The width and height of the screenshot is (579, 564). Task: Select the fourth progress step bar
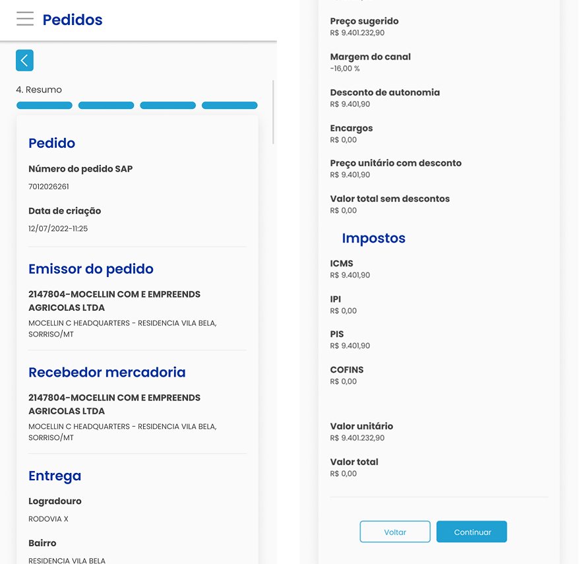coord(229,106)
